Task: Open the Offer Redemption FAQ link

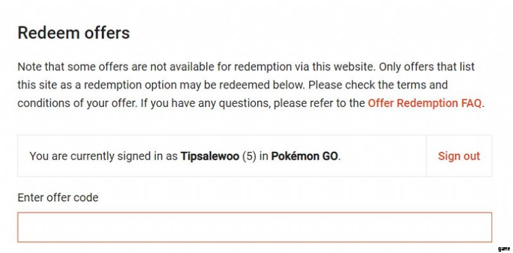Action: point(425,103)
